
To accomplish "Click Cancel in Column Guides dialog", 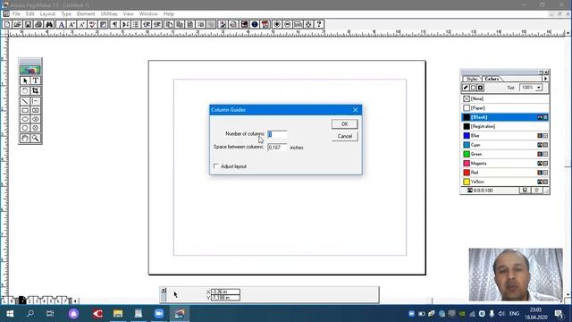I will coord(345,136).
